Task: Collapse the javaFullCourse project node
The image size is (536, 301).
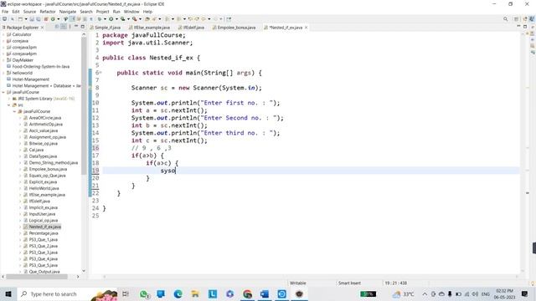Action: coord(3,92)
